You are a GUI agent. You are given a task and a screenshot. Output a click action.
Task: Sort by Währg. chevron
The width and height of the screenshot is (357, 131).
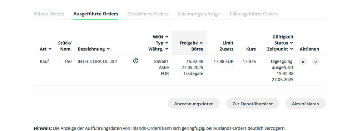(167, 49)
